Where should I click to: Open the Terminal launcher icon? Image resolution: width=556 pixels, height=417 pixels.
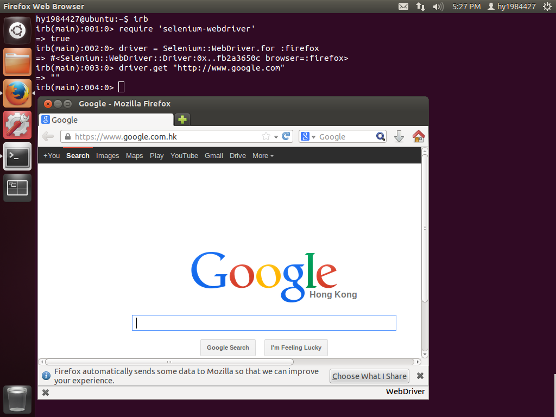(x=17, y=156)
